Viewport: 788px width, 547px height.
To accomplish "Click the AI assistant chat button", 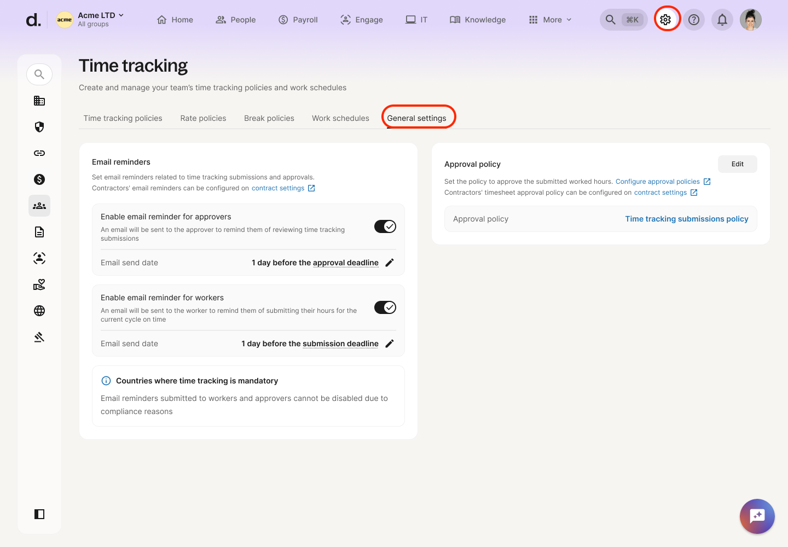I will click(x=757, y=516).
